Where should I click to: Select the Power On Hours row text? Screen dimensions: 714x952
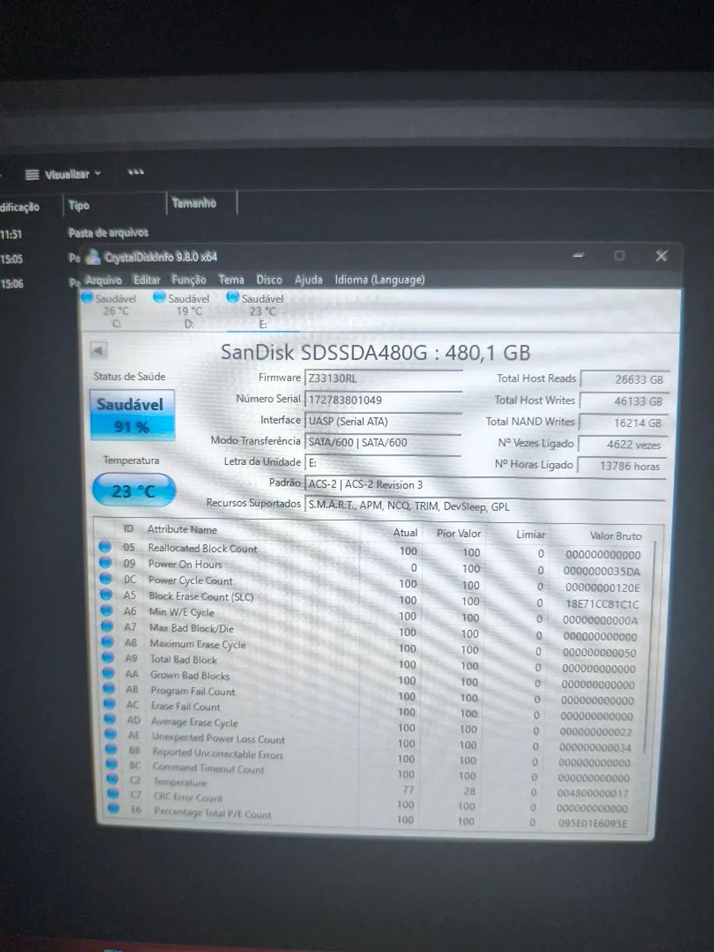(185, 565)
